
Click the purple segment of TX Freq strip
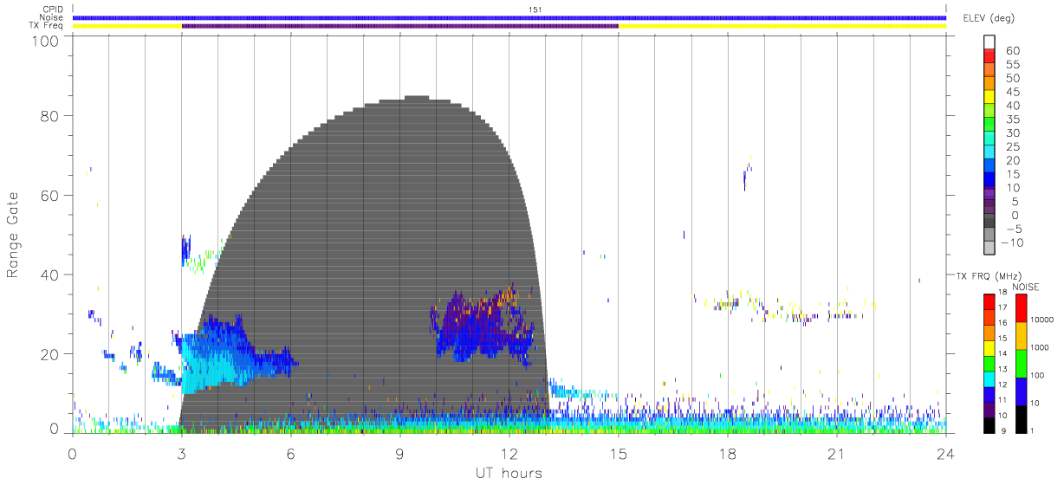click(x=400, y=26)
